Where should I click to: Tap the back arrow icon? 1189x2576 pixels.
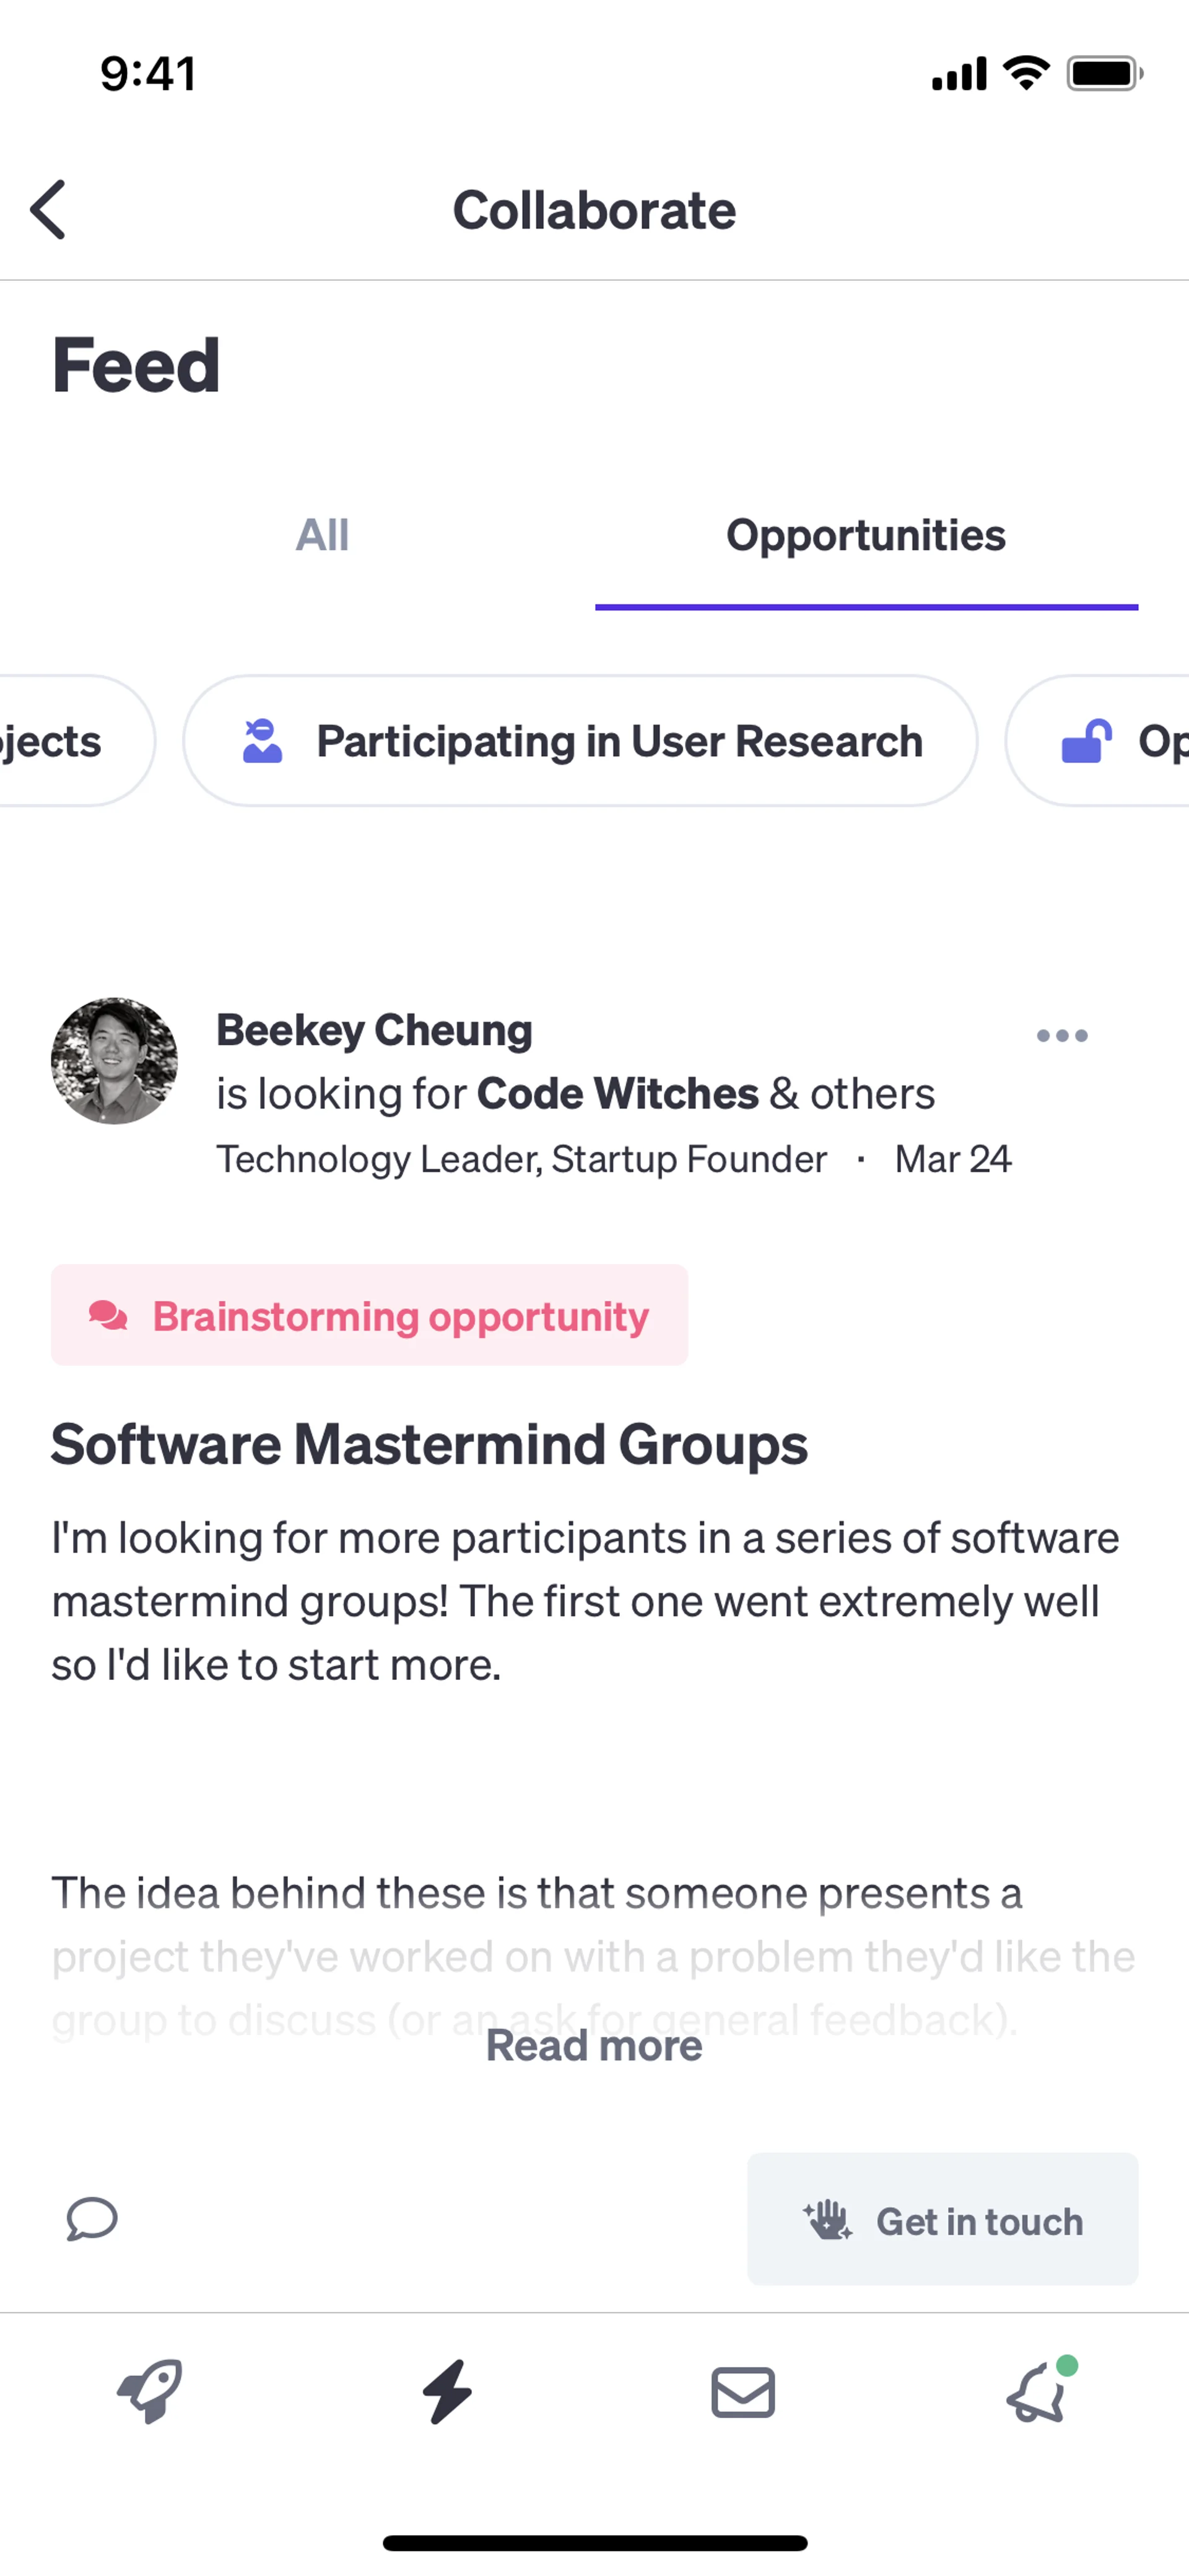tap(48, 210)
